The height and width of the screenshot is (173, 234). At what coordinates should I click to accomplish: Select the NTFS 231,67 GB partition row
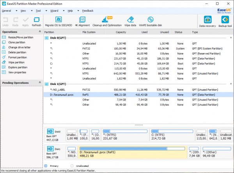(x=138, y=58)
